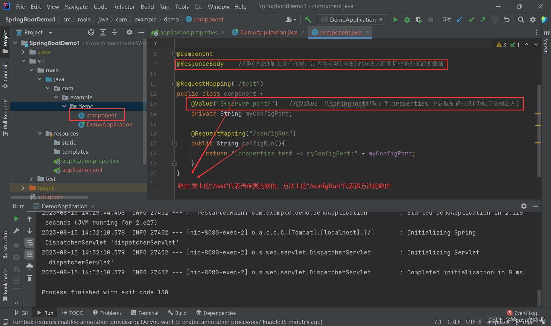The width and height of the screenshot is (551, 326).
Task: Click the editor vertical scrollbar
Action: click(539, 131)
